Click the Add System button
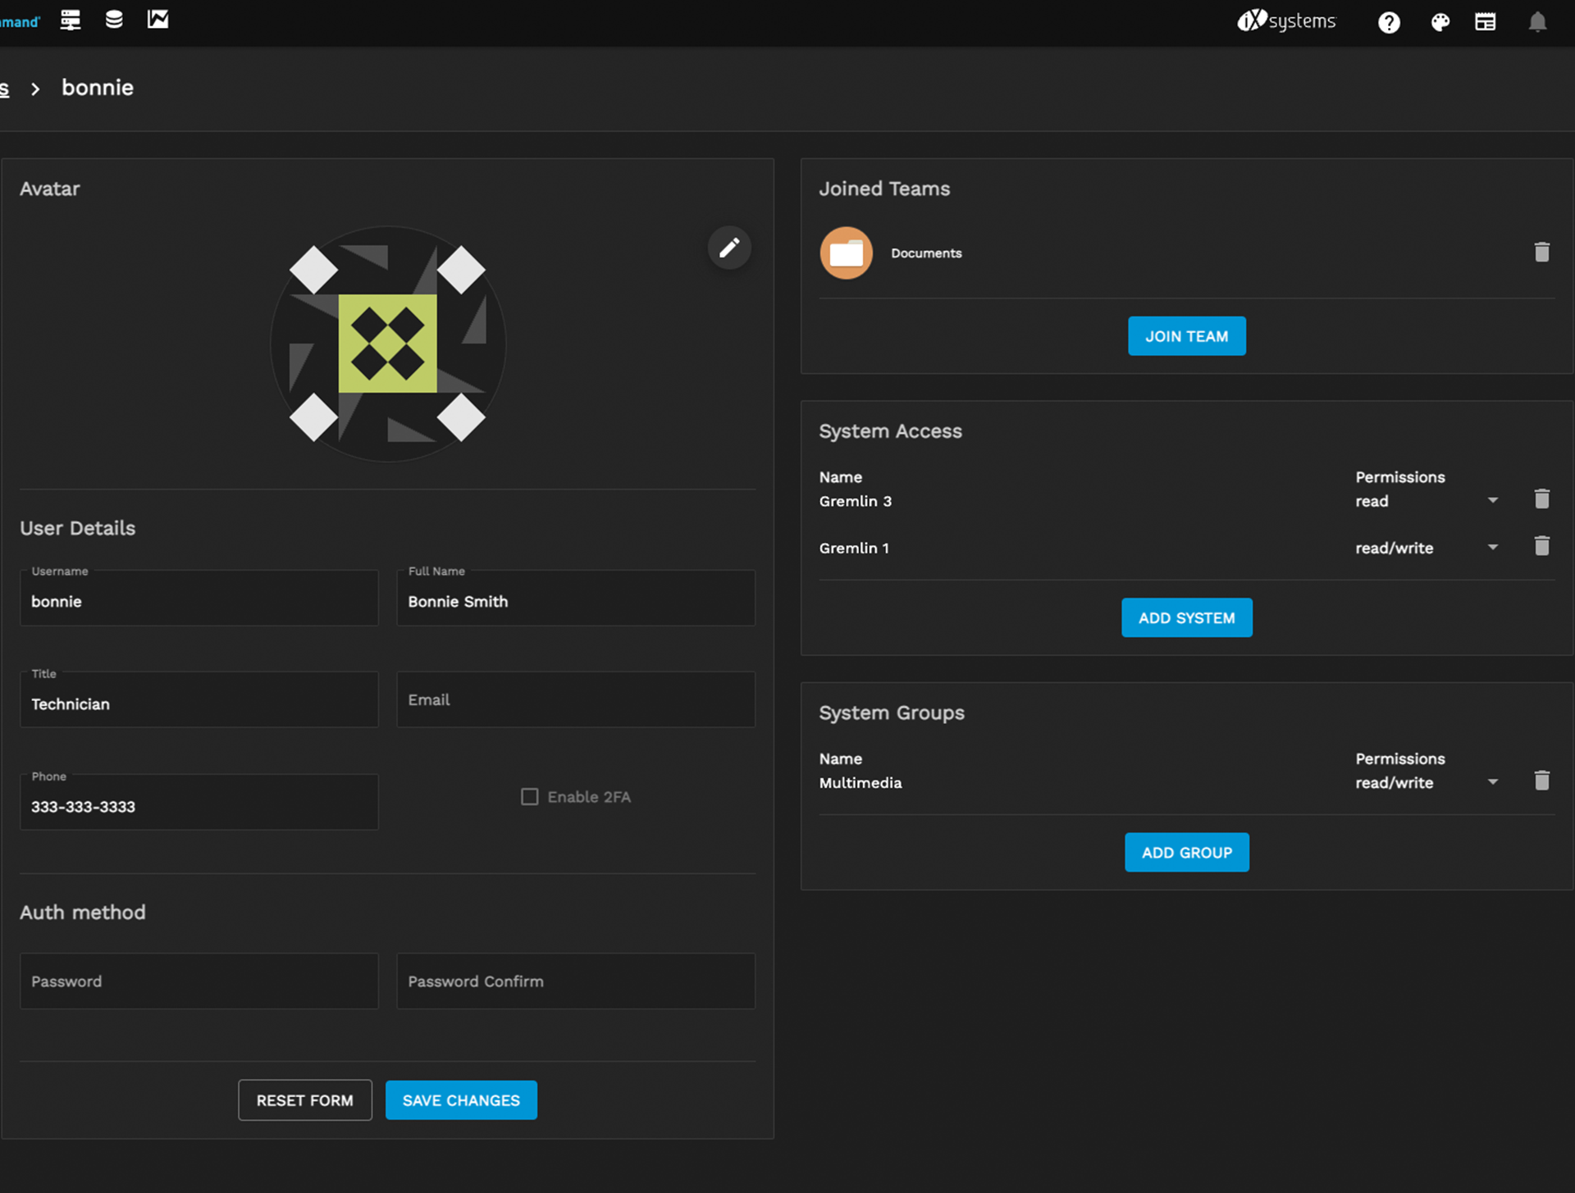1575x1193 pixels. point(1186,618)
